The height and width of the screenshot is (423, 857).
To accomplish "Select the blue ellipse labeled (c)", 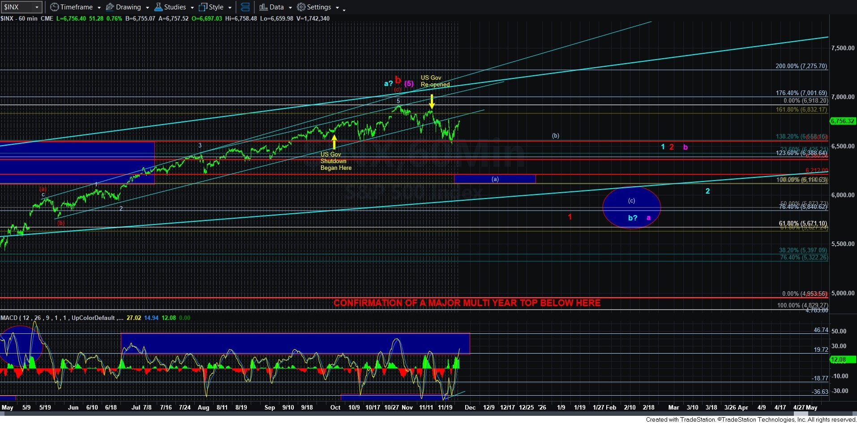I will (x=631, y=207).
